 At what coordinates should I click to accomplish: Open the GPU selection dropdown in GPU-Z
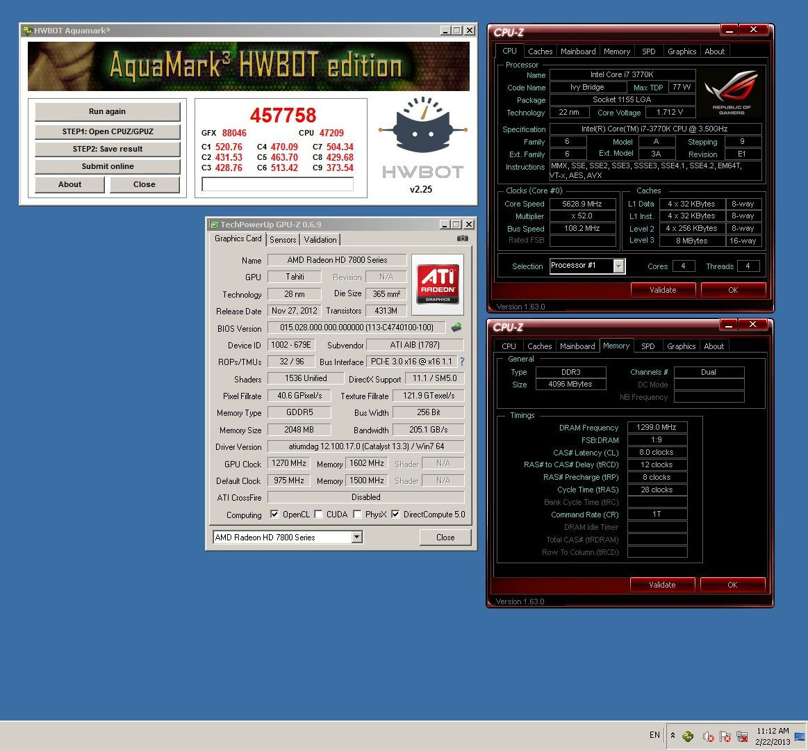356,537
